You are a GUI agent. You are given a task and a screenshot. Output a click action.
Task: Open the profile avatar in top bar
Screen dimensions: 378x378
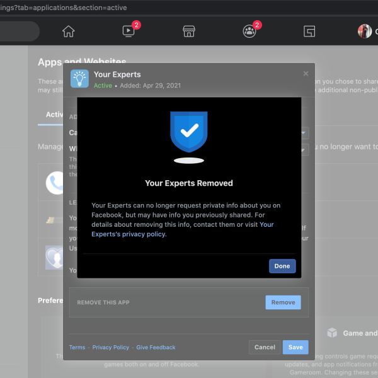365,31
